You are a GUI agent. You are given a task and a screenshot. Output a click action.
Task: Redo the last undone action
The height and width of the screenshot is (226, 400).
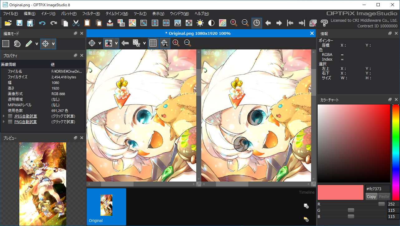(x=53, y=23)
